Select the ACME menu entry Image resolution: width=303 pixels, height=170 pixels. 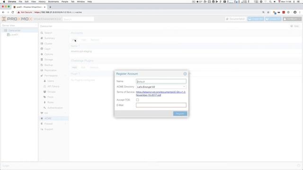tap(48, 119)
